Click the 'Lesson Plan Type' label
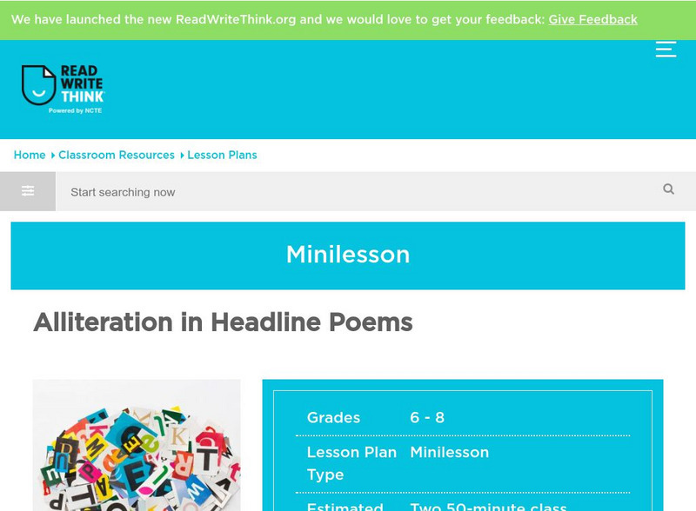 point(351,463)
